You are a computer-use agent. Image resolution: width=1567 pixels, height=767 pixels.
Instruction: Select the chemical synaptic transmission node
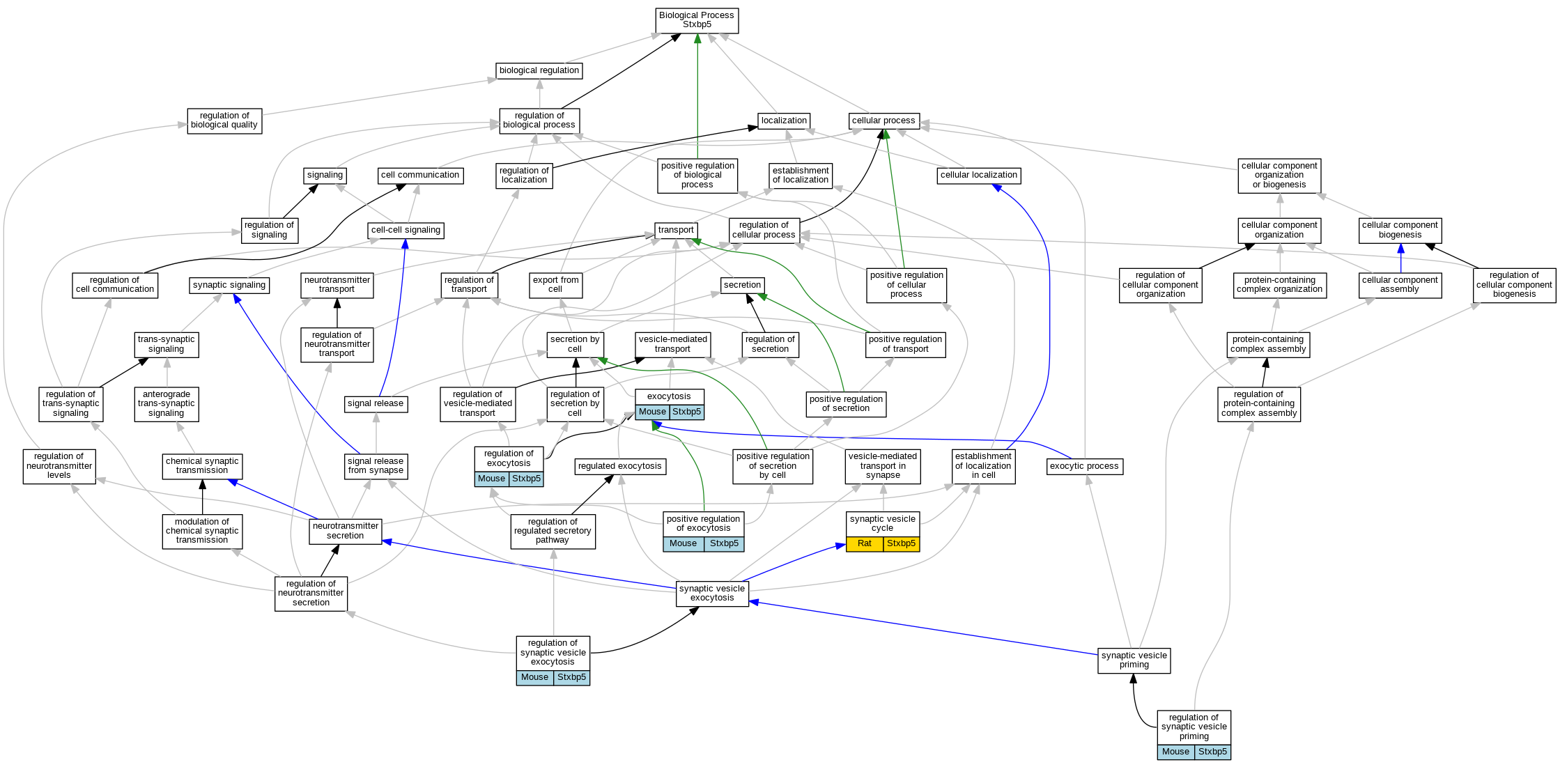(x=202, y=466)
